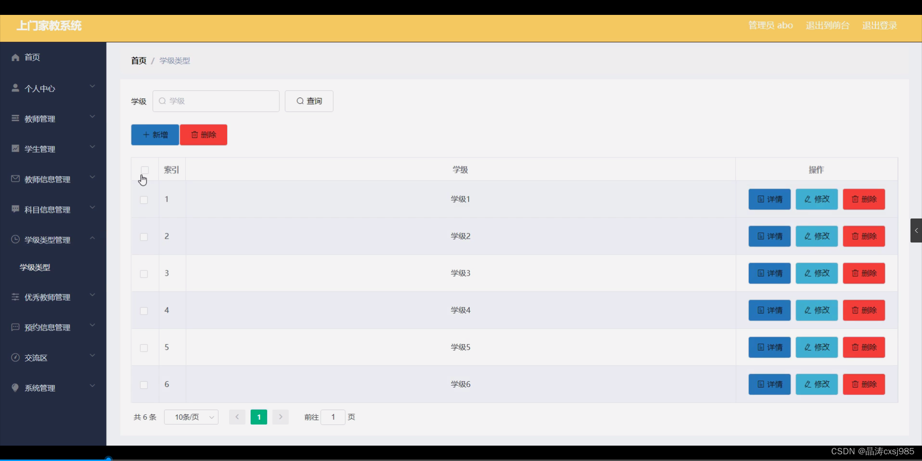Click 修改 for row 学级2
The width and height of the screenshot is (922, 461).
click(x=816, y=236)
